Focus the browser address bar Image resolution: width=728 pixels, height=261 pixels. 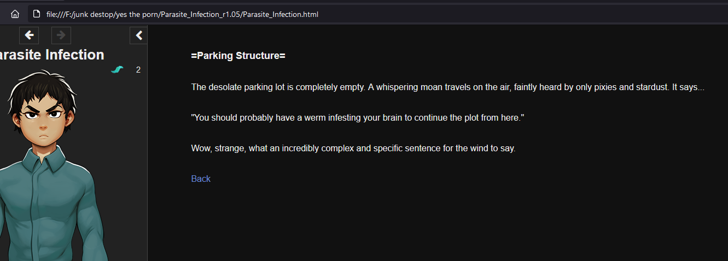pyautogui.click(x=383, y=14)
